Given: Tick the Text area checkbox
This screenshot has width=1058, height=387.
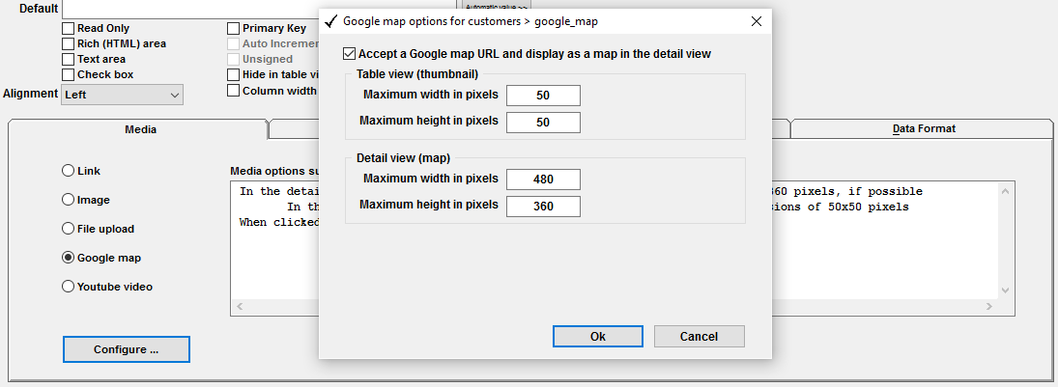Looking at the screenshot, I should (x=69, y=59).
